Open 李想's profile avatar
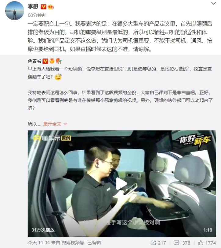The image size is (221, 248). (15, 11)
